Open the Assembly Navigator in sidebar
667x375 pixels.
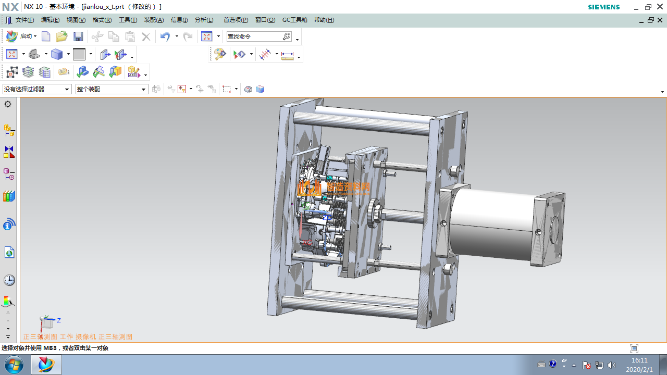9,130
